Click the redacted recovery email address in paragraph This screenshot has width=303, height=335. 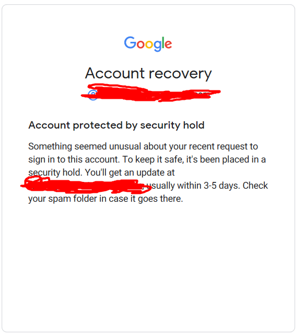[86, 185]
